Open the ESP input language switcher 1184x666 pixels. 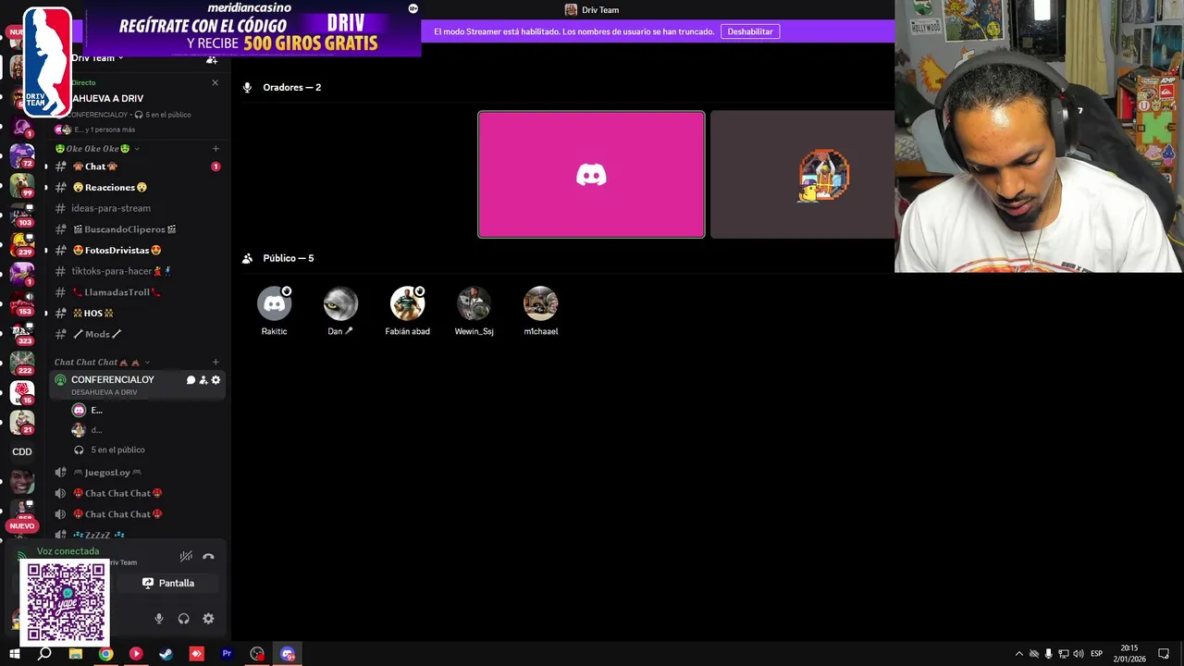pos(1097,654)
